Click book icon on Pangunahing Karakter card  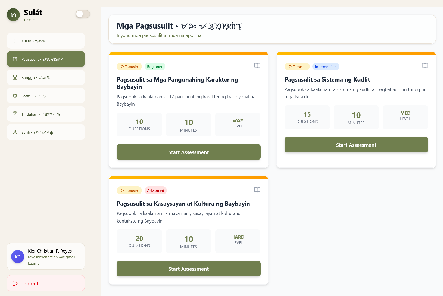257,66
